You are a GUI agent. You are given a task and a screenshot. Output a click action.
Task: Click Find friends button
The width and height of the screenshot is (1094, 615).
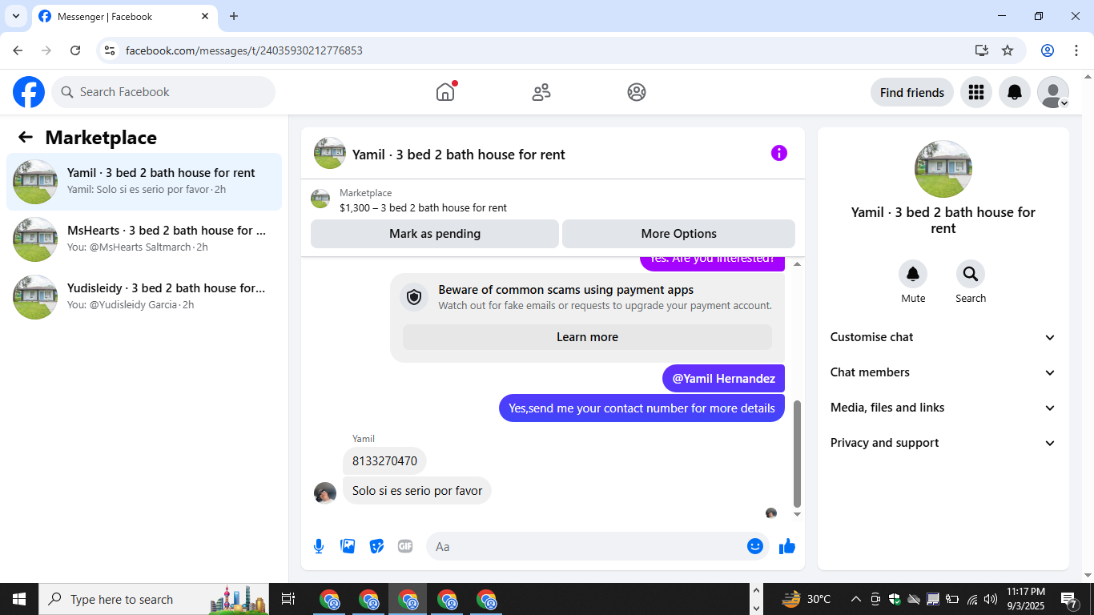pyautogui.click(x=912, y=92)
